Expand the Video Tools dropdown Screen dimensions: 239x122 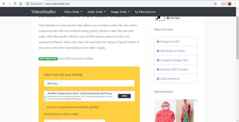tap(73, 12)
